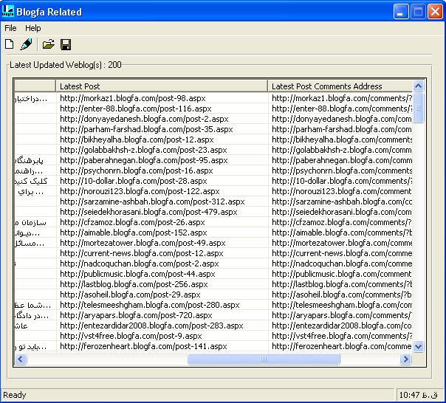Select vst4free.blogfa.com/post-9.aspx cell
Image resolution: width=446 pixels, height=403 pixels.
(162, 336)
